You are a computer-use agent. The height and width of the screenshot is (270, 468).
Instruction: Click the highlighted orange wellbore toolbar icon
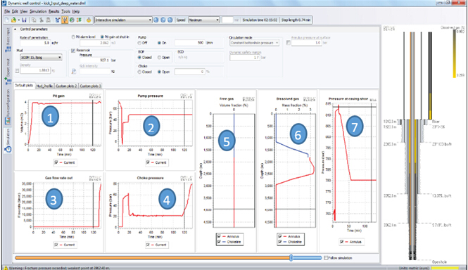[x=65, y=20]
